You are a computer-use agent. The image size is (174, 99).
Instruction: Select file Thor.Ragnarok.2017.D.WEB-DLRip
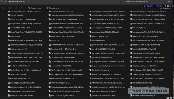tap(147, 70)
